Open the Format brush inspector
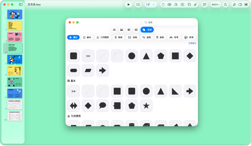The image size is (251, 146). (234, 5)
